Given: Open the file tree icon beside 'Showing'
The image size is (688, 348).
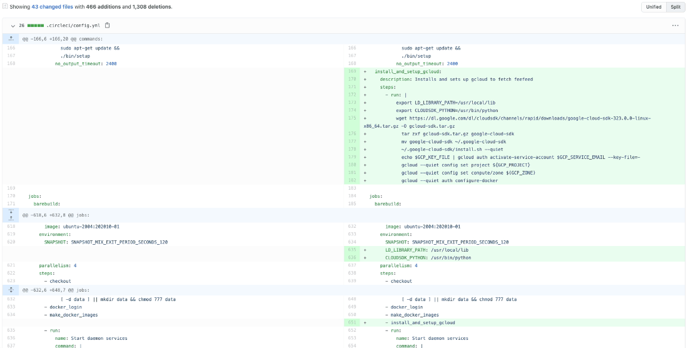Looking at the screenshot, I should tap(5, 7).
